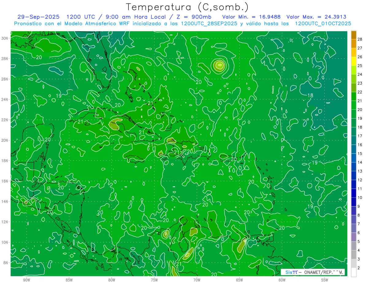Image resolution: width=368 pixels, height=284 pixels.
Task: Click the '2' label on the color scale
Action: (359, 268)
